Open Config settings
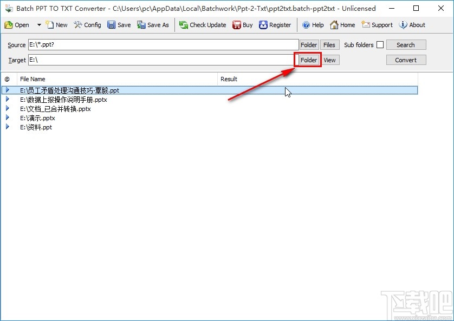This screenshot has width=454, height=321. (x=87, y=24)
